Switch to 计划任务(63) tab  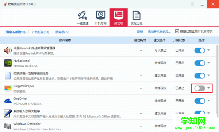41,32
